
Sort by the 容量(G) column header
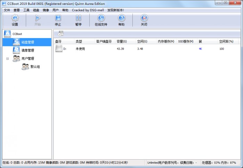(125, 41)
